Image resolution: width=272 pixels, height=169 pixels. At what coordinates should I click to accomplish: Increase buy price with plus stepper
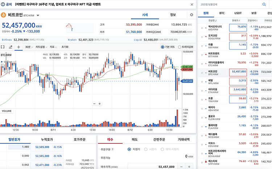coord(189,167)
